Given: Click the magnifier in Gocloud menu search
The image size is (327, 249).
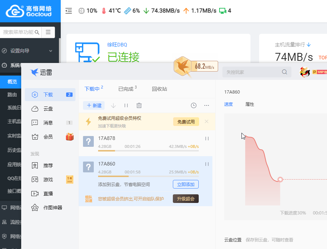Looking at the screenshot, I should [x=37, y=32].
